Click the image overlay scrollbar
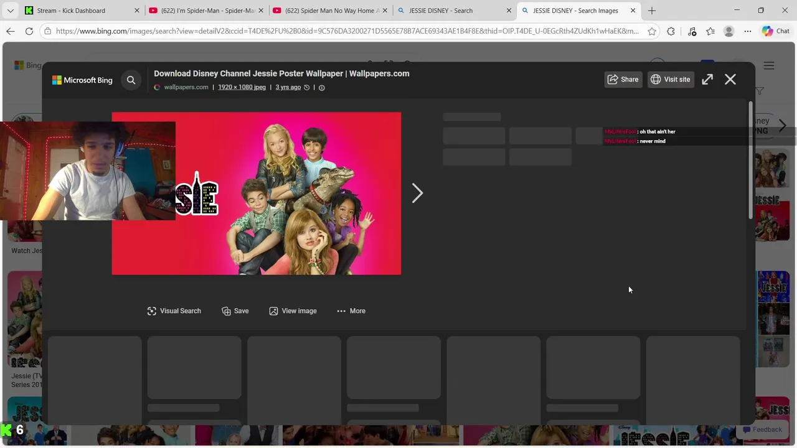This screenshot has width=797, height=448. coord(750,160)
